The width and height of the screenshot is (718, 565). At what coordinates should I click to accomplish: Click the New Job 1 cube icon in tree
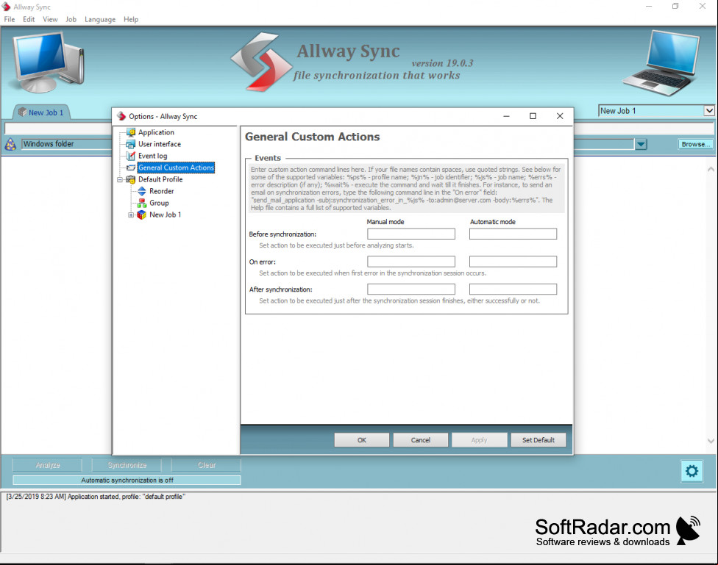point(142,215)
